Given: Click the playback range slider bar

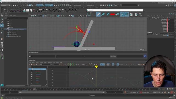Looking at the screenshot, I should click(62, 92).
